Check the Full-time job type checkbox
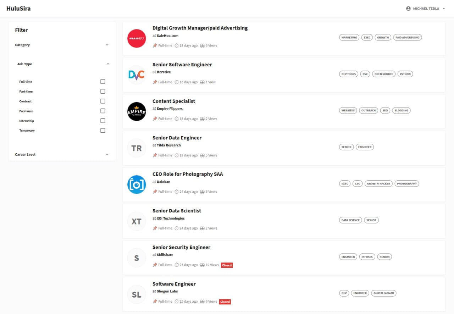This screenshot has height=314, width=454. [x=103, y=82]
